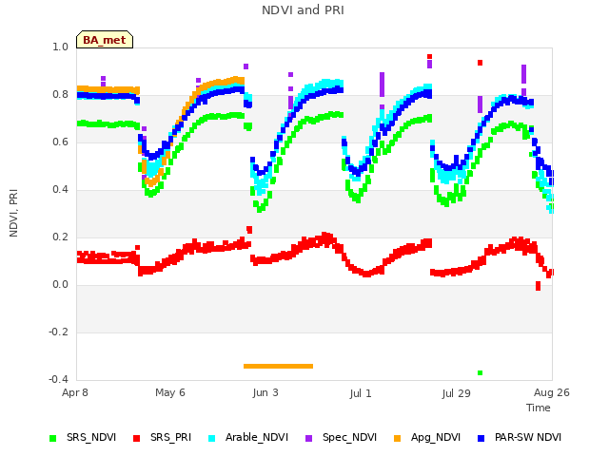Click the orange Apg_NDVI legend swatch

coord(397,438)
